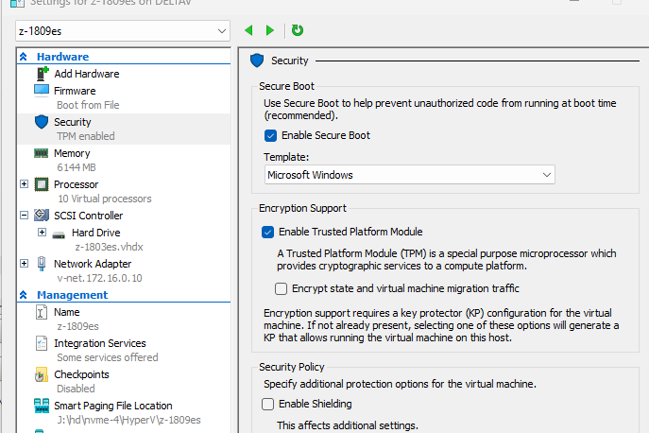Click the Smart Paging File Location icon

(42, 406)
